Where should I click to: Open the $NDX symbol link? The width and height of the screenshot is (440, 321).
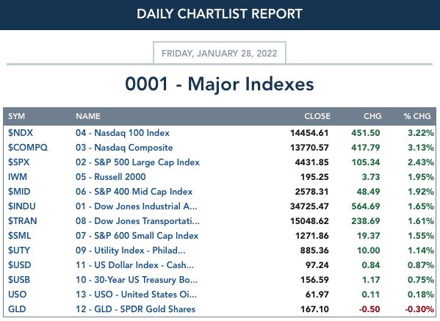tap(21, 133)
